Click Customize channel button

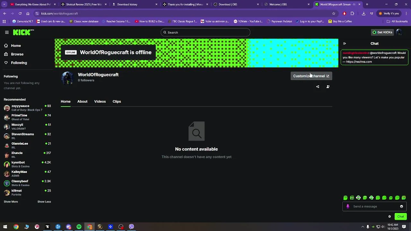tap(311, 76)
